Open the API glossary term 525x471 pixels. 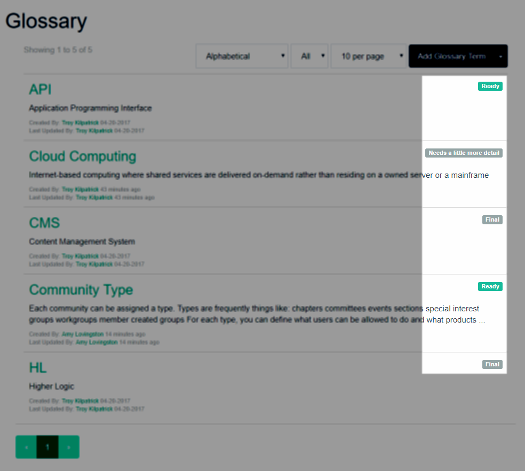tap(40, 90)
